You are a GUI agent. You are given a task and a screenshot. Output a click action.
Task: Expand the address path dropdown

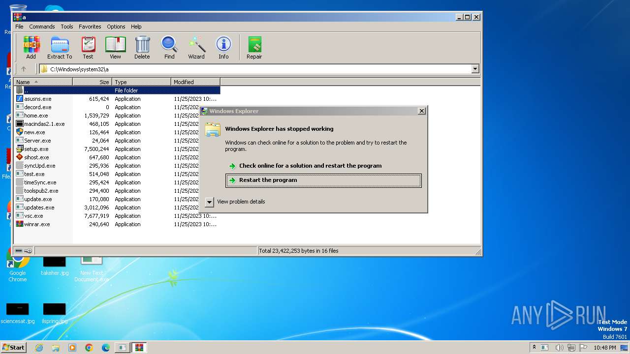(x=475, y=69)
